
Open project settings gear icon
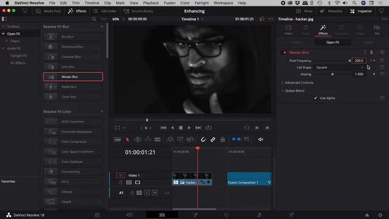(x=380, y=215)
